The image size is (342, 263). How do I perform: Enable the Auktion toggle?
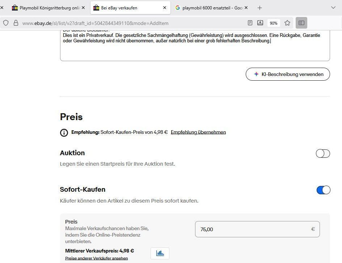pyautogui.click(x=323, y=153)
